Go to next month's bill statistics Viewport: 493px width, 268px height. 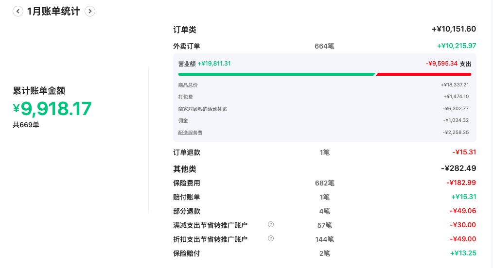pyautogui.click(x=90, y=11)
